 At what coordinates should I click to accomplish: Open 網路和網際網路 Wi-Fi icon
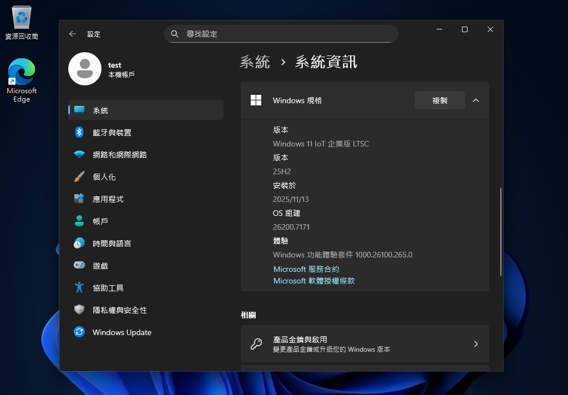pos(79,155)
